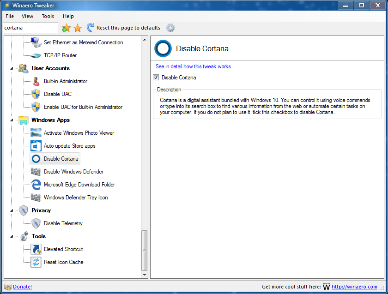The image size is (388, 294).
Task: Click the reset arrow icon in toolbar
Action: coord(91,28)
